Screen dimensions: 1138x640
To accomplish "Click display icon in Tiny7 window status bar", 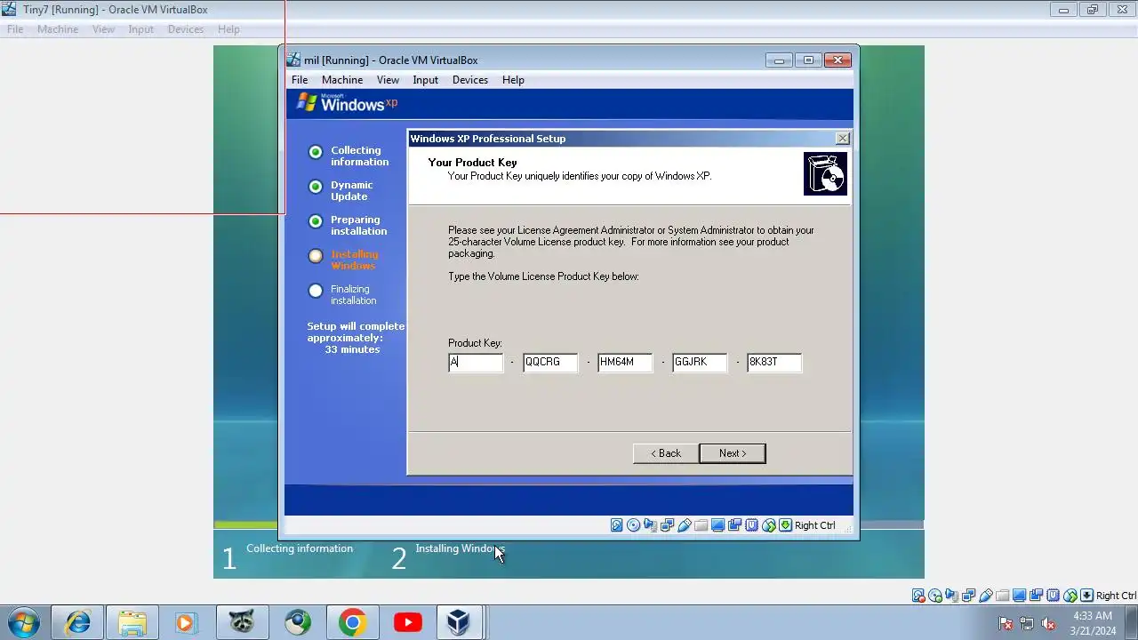I will (1020, 596).
